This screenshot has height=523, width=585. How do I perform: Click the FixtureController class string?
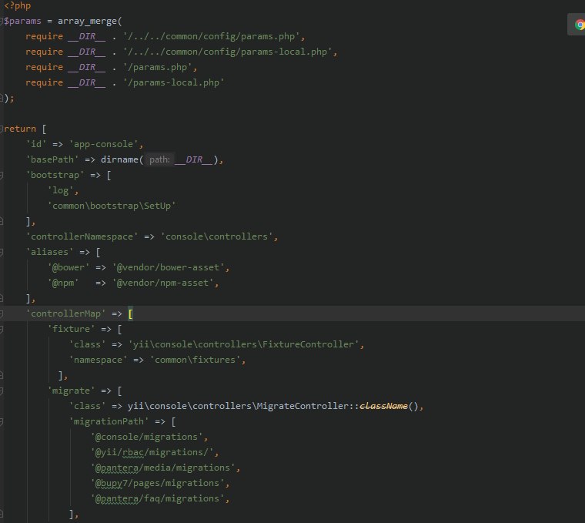[244, 344]
